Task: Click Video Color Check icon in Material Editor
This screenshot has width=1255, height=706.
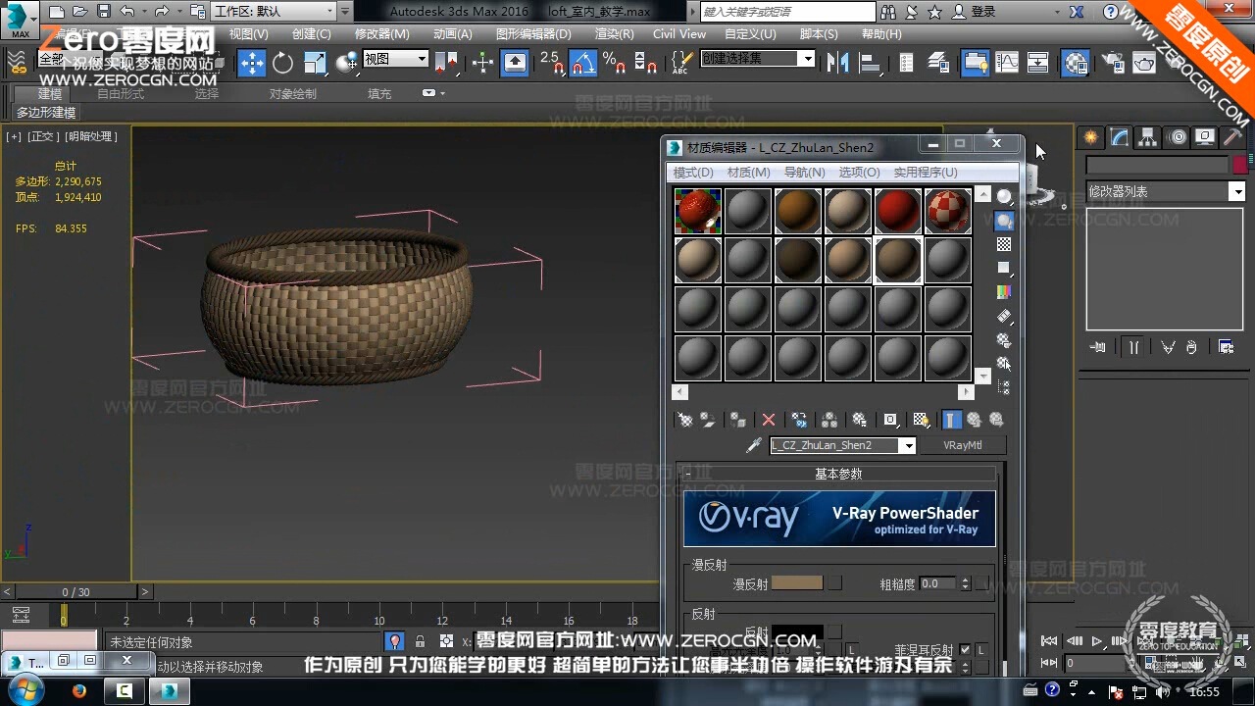Action: tap(1004, 291)
